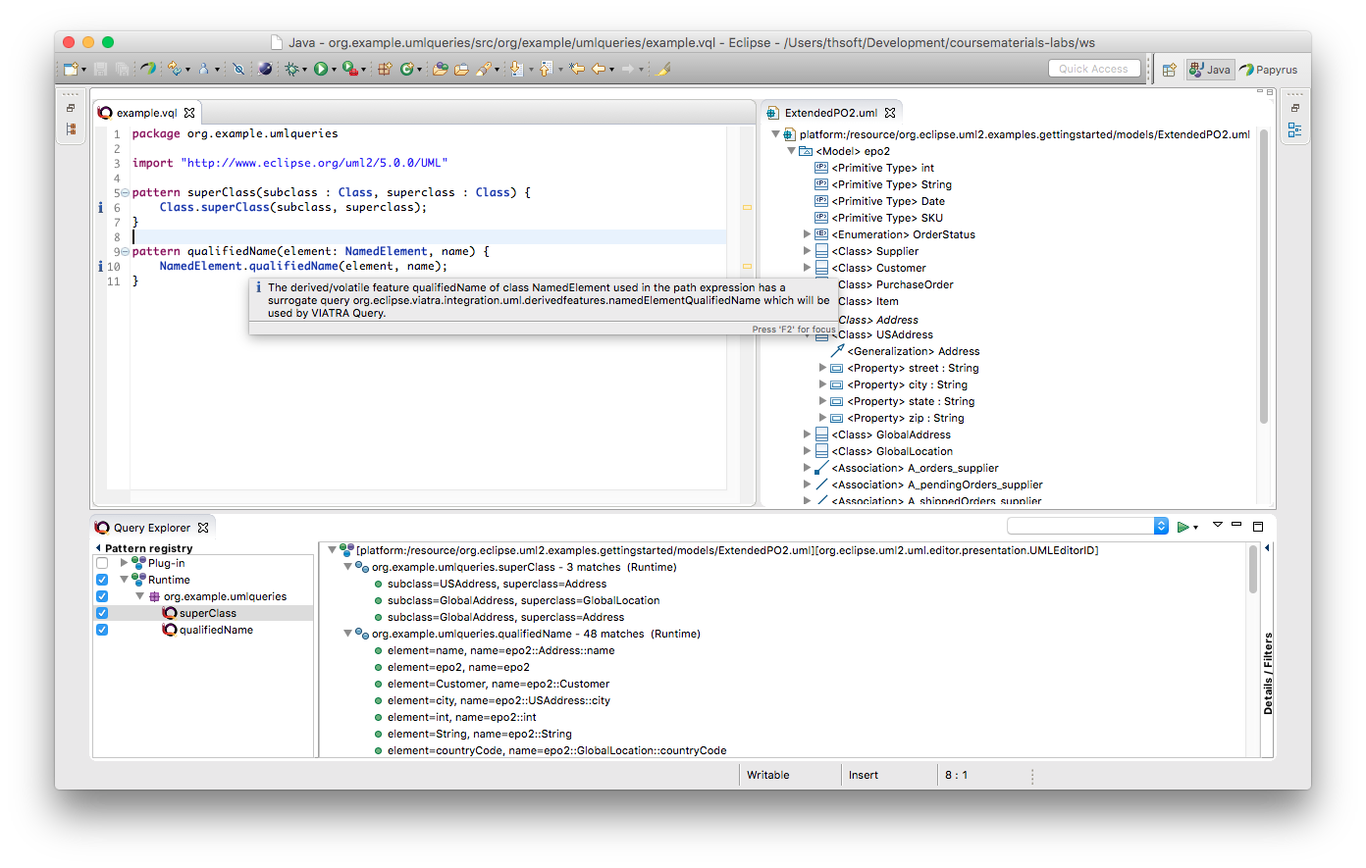This screenshot has height=868, width=1366.
Task: Collapse the qualifiedName matches node
Action: coord(347,634)
